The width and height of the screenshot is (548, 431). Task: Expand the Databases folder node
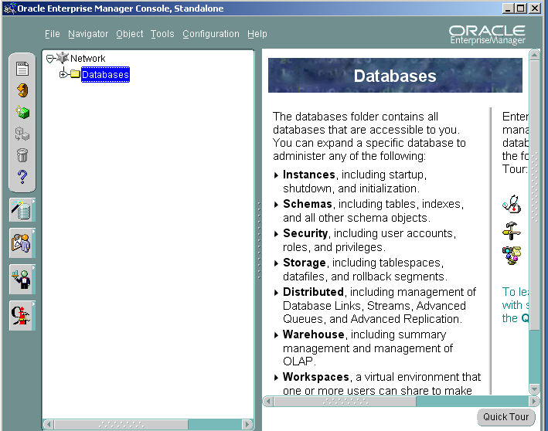pyautogui.click(x=63, y=74)
